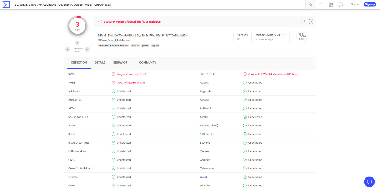Click the Alibaba vendor name

205,100
